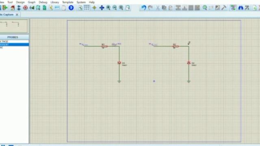This screenshot has height=146, width=260.
Task: Select VOLTAGE probe in the list
Action: 14,41
